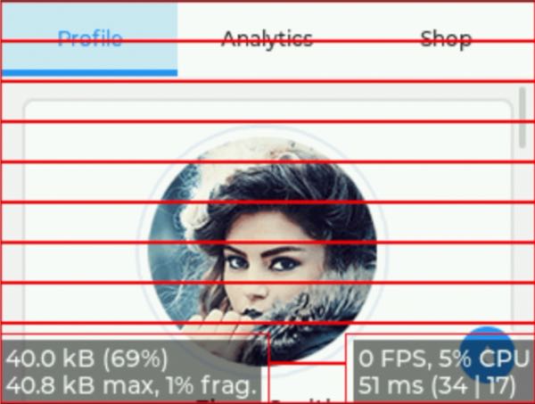Click the 0 FPS, 5% CPU readout
Screen dimensions: 535x404
pos(443,359)
